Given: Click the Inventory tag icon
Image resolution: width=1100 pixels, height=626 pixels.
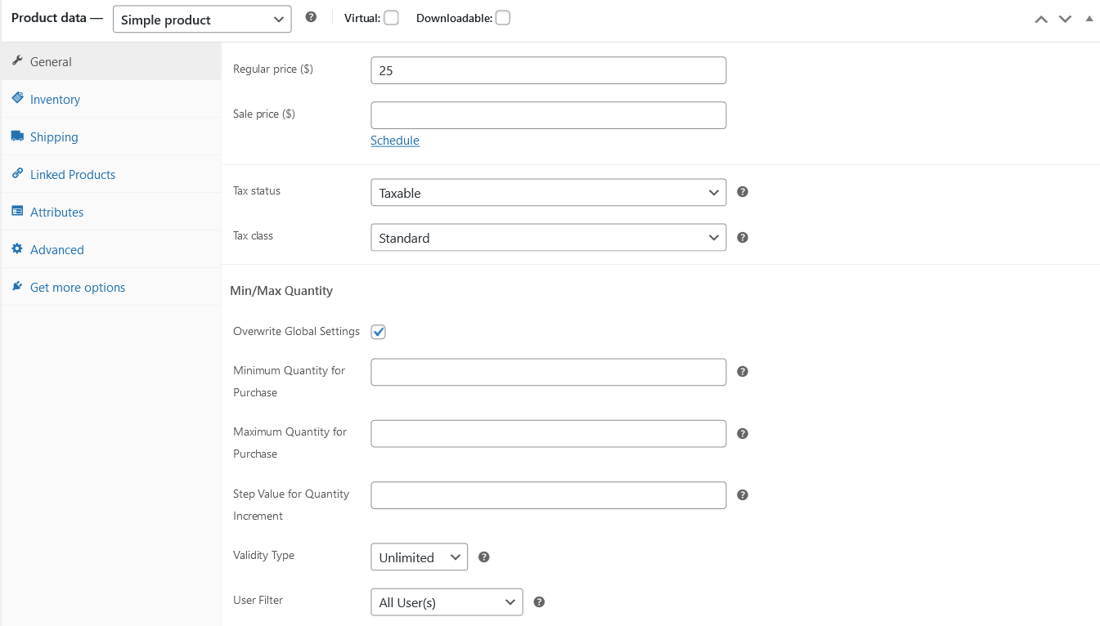Looking at the screenshot, I should (x=15, y=98).
